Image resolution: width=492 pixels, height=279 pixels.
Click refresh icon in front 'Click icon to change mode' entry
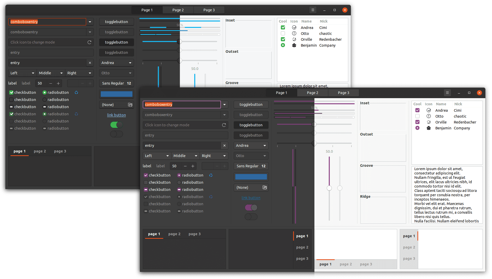click(x=224, y=125)
